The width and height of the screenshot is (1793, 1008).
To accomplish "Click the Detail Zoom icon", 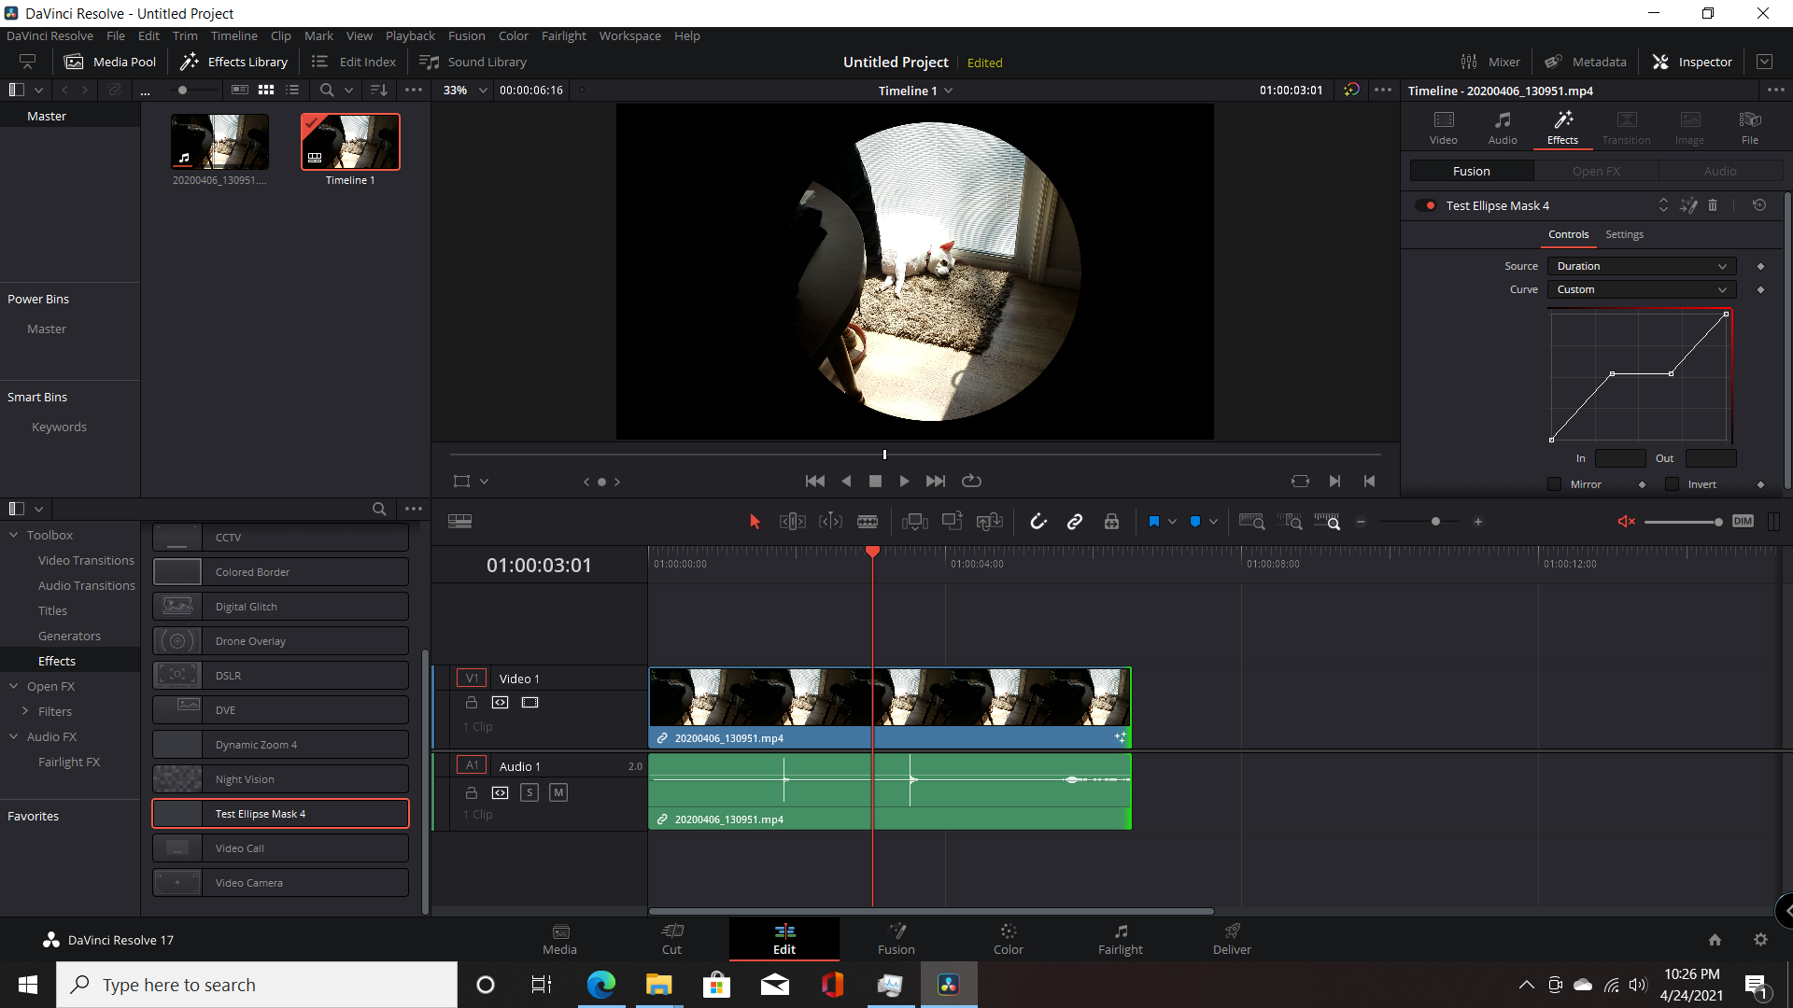I will [x=1290, y=522].
